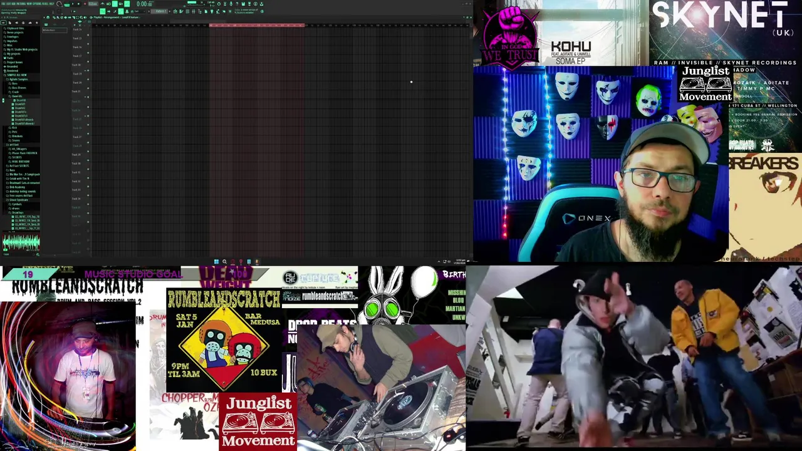Open the OPTIONS menu
The height and width of the screenshot is (451, 802).
[37, 4]
